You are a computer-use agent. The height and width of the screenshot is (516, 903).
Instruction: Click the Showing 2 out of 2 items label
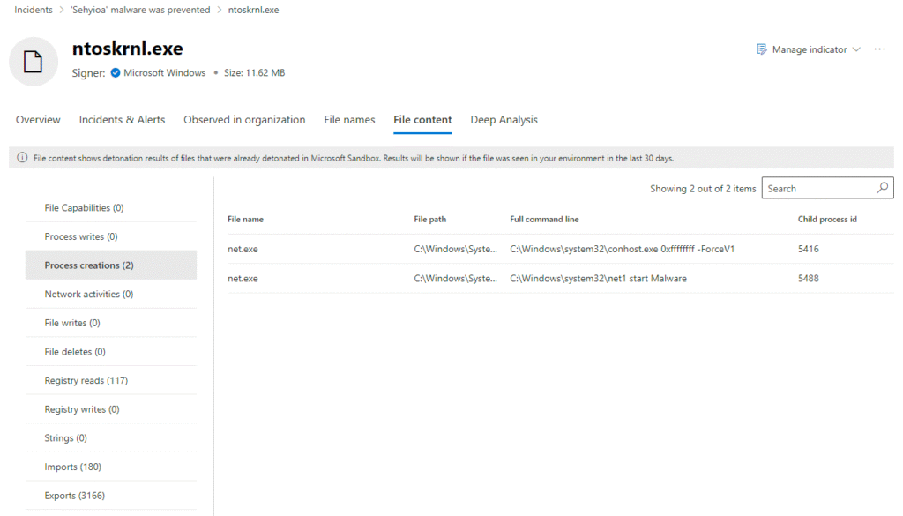click(x=703, y=188)
